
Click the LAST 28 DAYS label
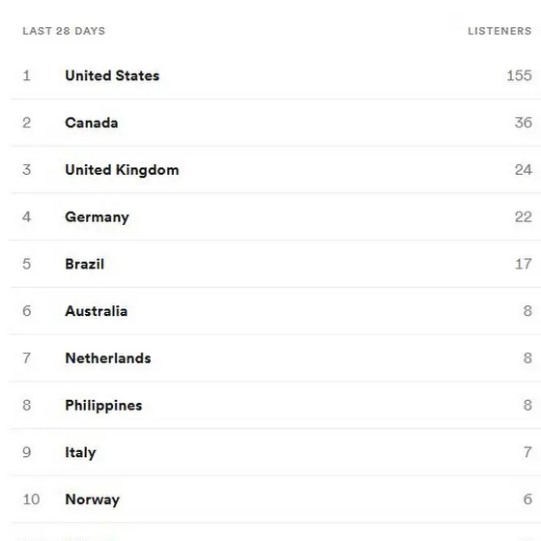tap(64, 31)
